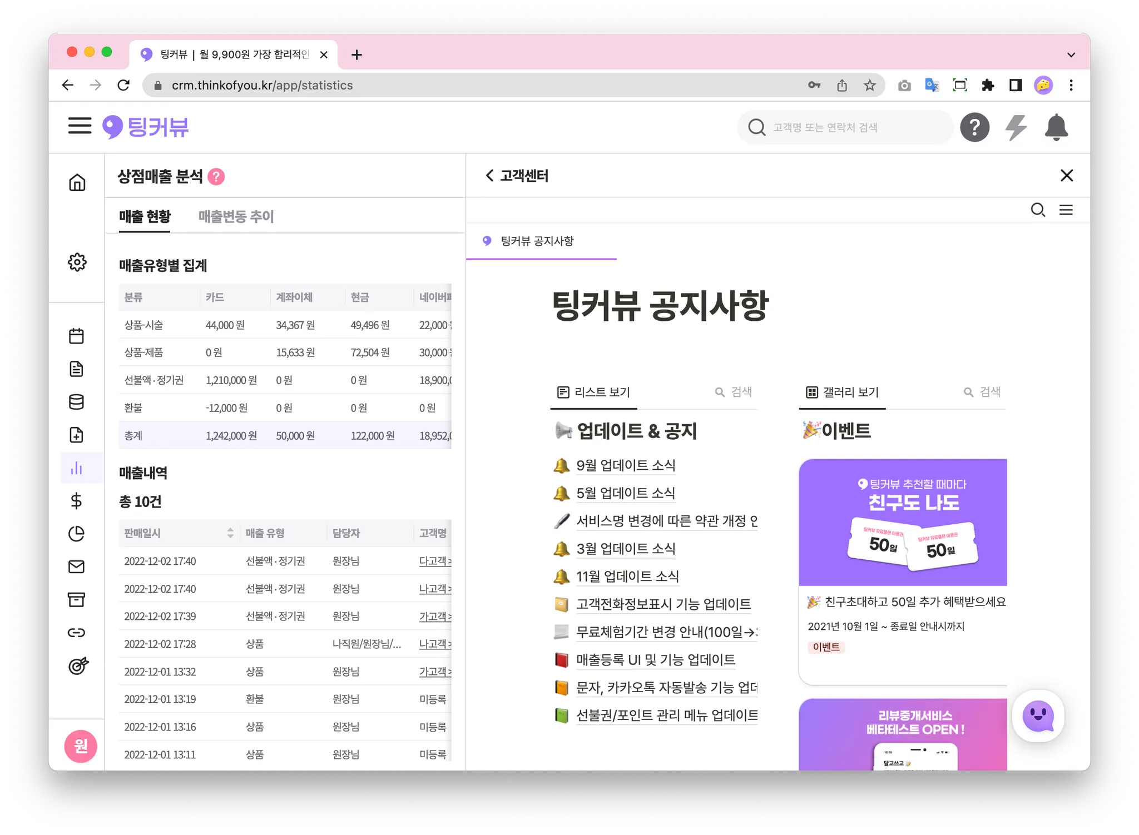Screen dimensions: 1139x835
Task: Open the 9월 업데이트 소식 link
Action: pos(625,465)
